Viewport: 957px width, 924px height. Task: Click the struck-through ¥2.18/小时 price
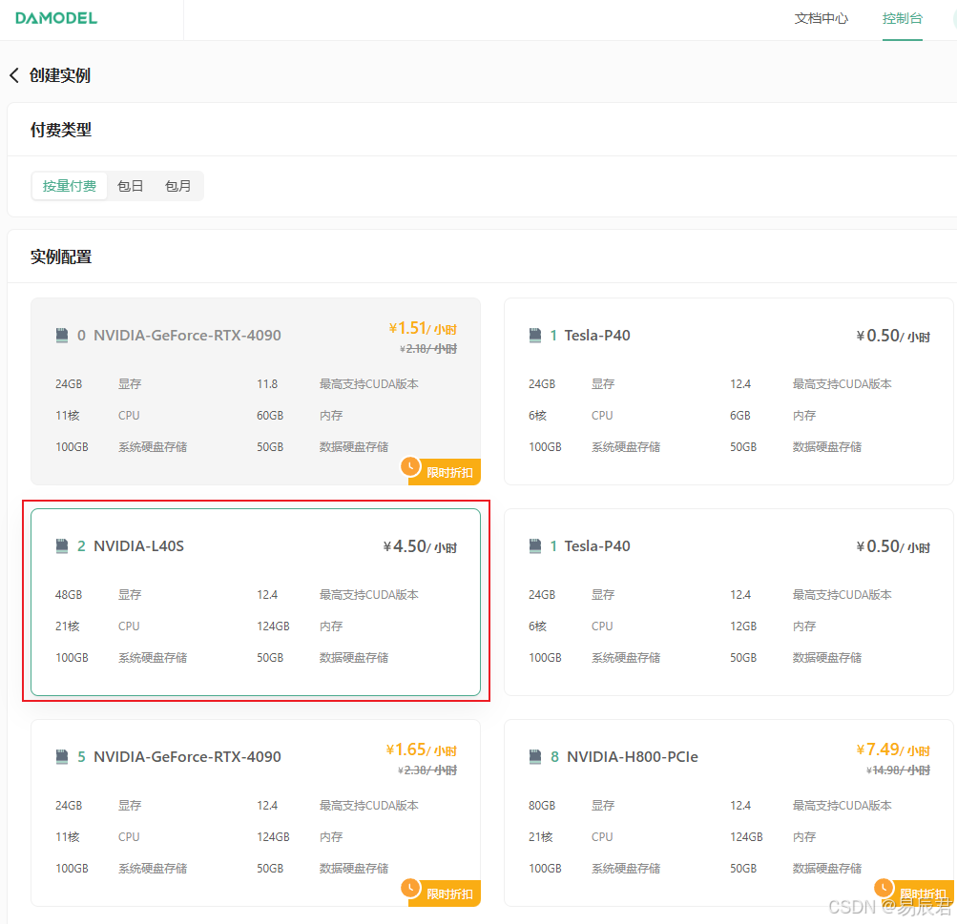click(427, 349)
